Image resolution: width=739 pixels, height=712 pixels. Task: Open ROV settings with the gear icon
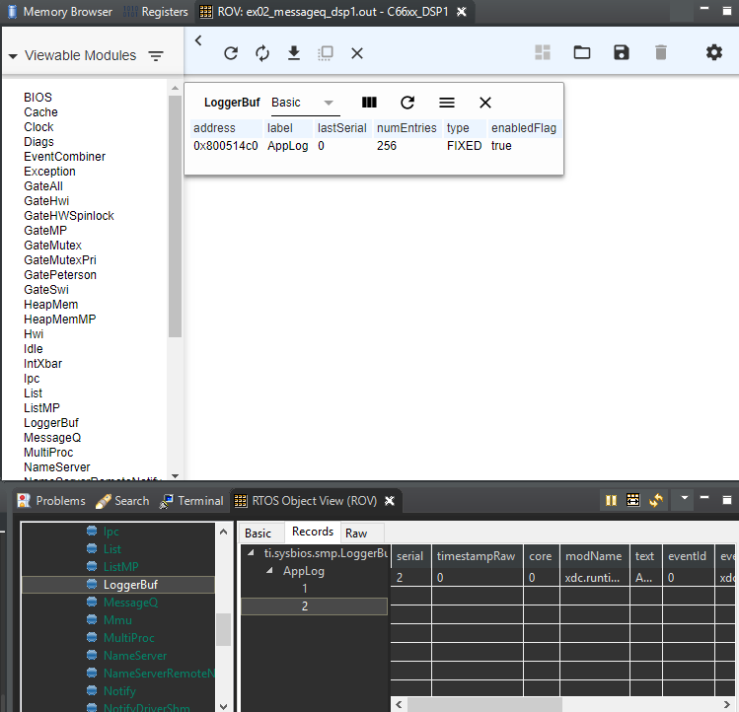(714, 53)
